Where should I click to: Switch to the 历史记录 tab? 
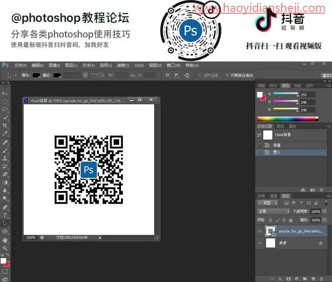pyautogui.click(x=265, y=126)
